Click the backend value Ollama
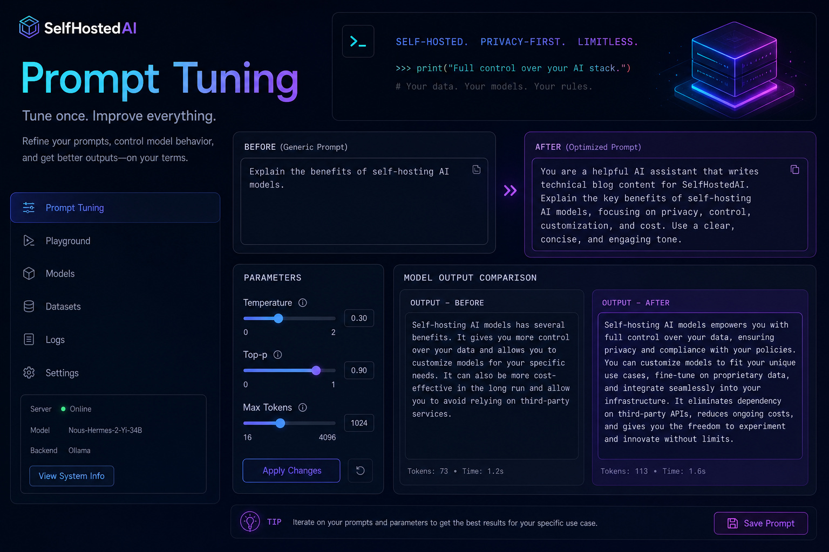The image size is (829, 552). pos(79,451)
